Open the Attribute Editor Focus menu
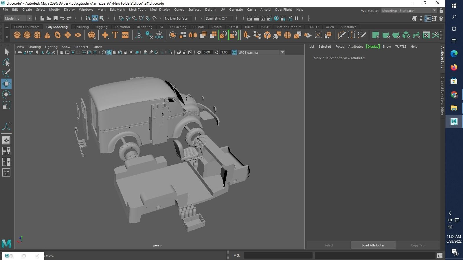This screenshot has width=463, height=260. point(340,47)
